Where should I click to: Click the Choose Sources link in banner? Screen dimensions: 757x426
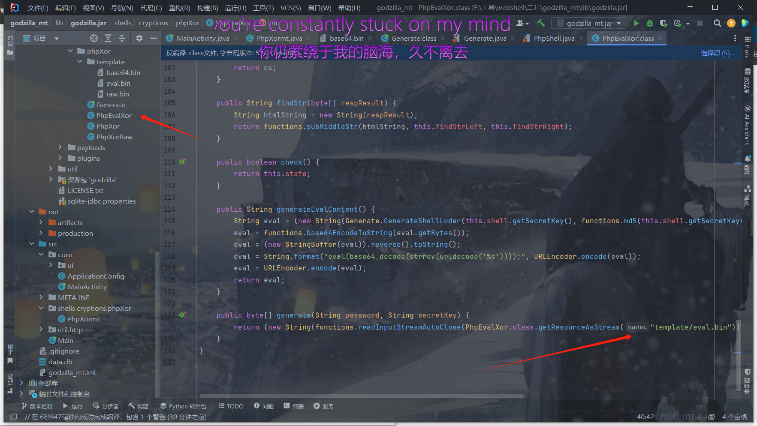718,53
